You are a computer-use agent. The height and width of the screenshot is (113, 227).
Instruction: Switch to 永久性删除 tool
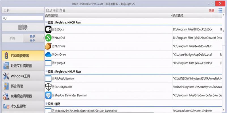pos(23,106)
